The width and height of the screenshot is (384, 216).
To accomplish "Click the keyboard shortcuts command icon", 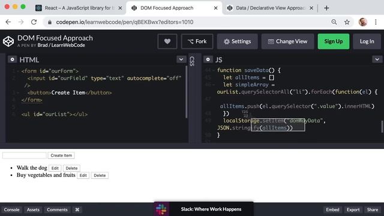I will [77, 209].
